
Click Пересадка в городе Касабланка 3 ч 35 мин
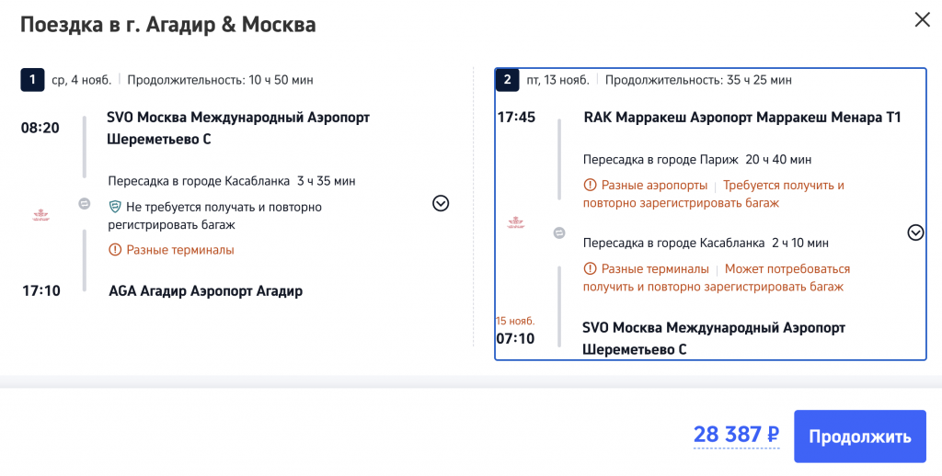[x=231, y=181]
